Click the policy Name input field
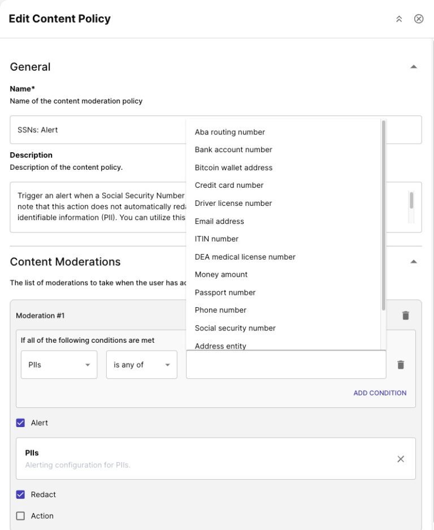This screenshot has height=530, width=434. (96, 130)
